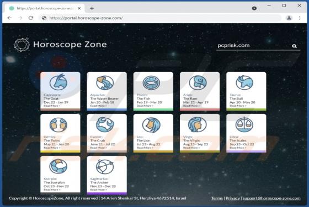Image resolution: width=309 pixels, height=207 pixels.
Task: Click Read More under Scorpio
Action: 52,190
